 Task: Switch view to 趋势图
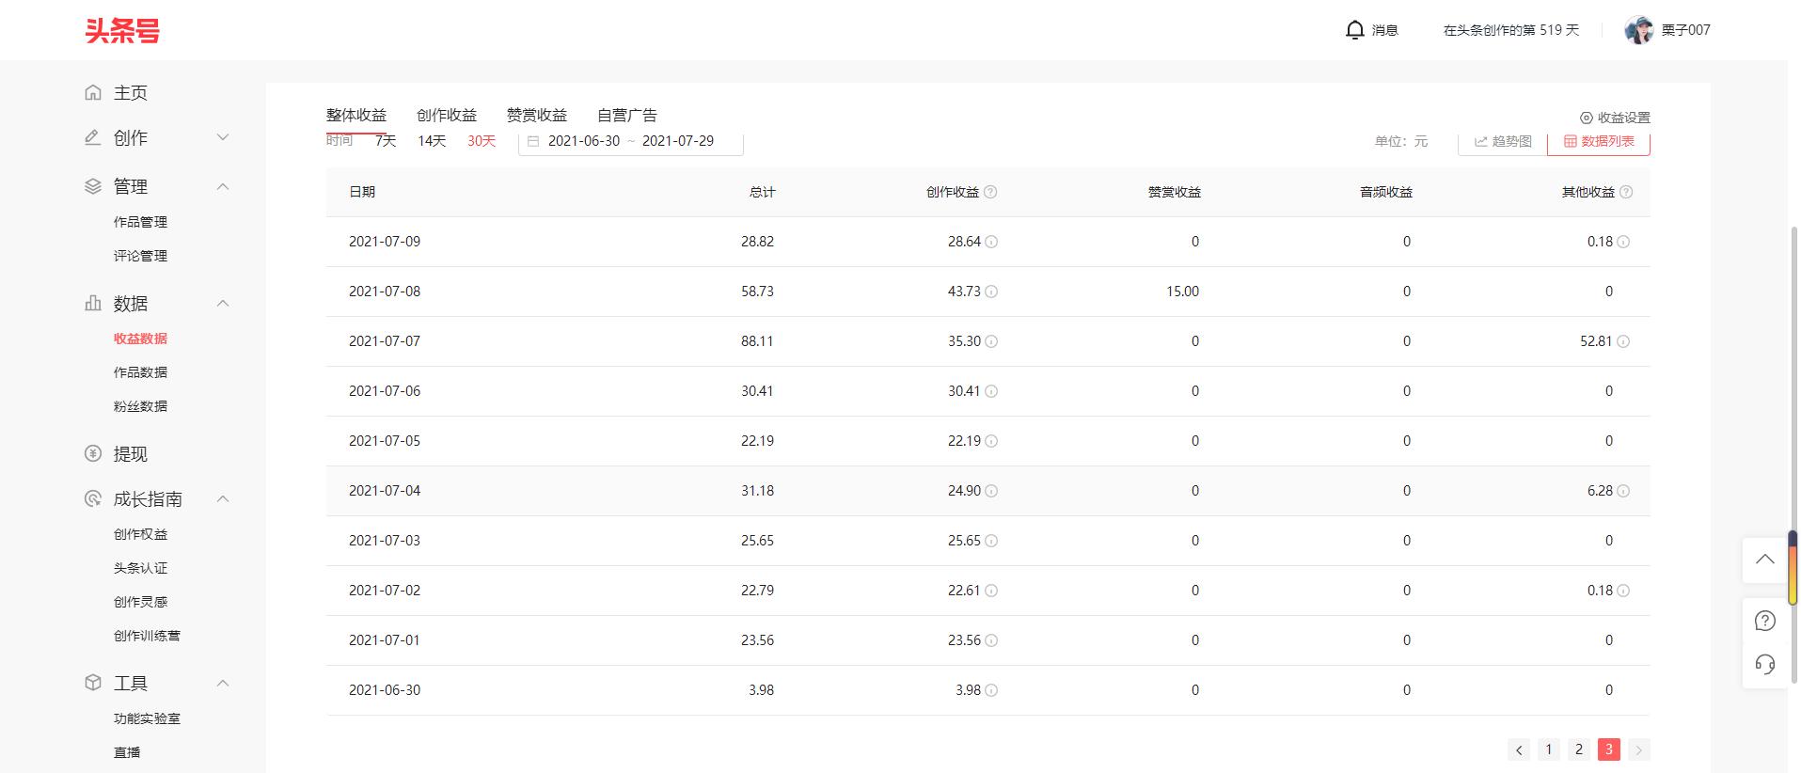click(x=1503, y=141)
